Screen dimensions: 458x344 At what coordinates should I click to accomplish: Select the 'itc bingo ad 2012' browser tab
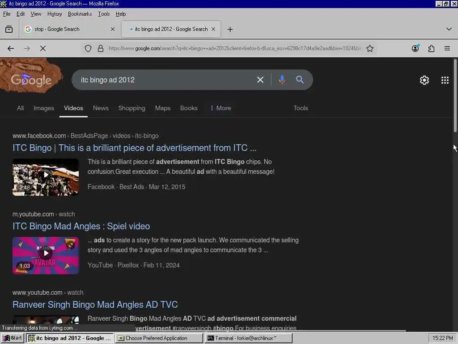171,29
